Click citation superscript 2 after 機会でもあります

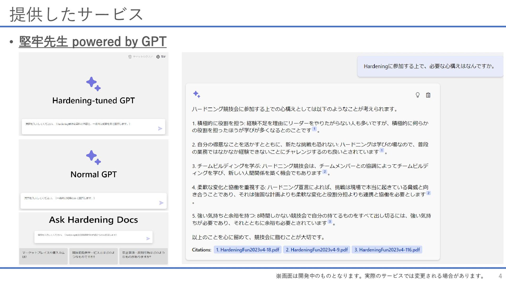(325, 172)
